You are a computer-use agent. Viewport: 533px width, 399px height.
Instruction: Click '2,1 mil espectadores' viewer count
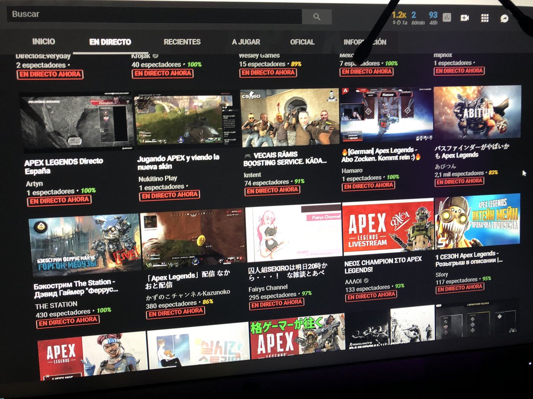pyautogui.click(x=459, y=174)
